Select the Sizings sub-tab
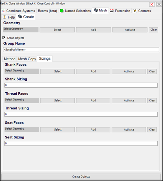Screen dimensions: 163x181 tap(45, 58)
